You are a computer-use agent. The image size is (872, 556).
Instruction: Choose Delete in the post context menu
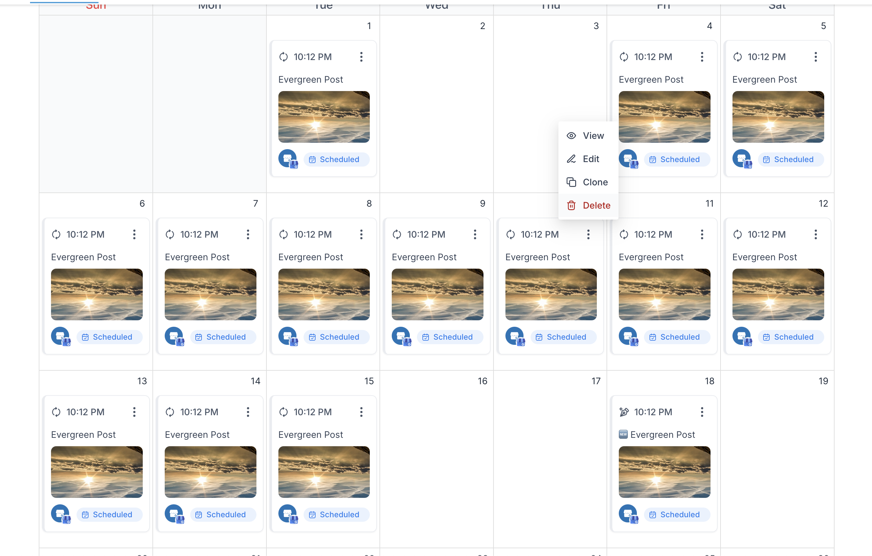[x=596, y=206]
